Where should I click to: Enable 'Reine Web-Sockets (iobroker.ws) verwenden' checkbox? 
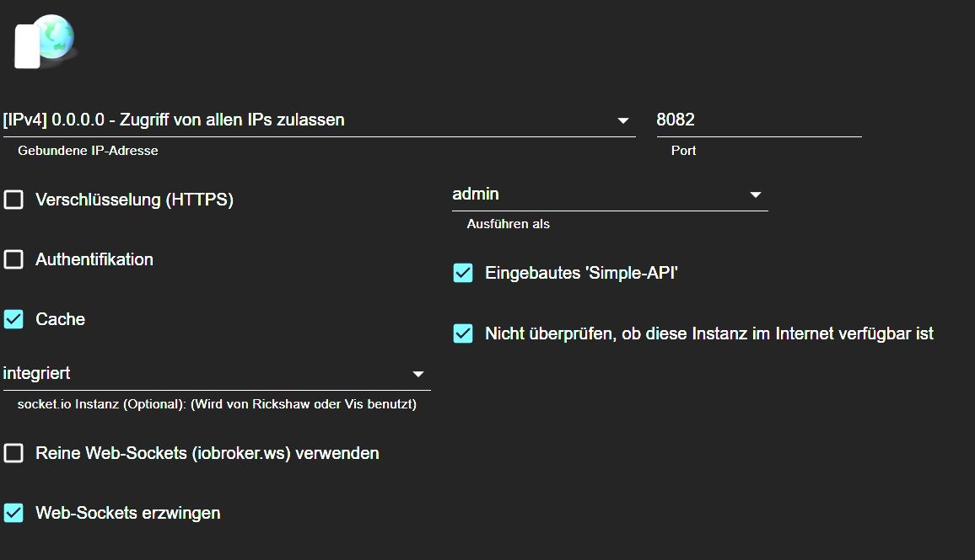point(13,453)
